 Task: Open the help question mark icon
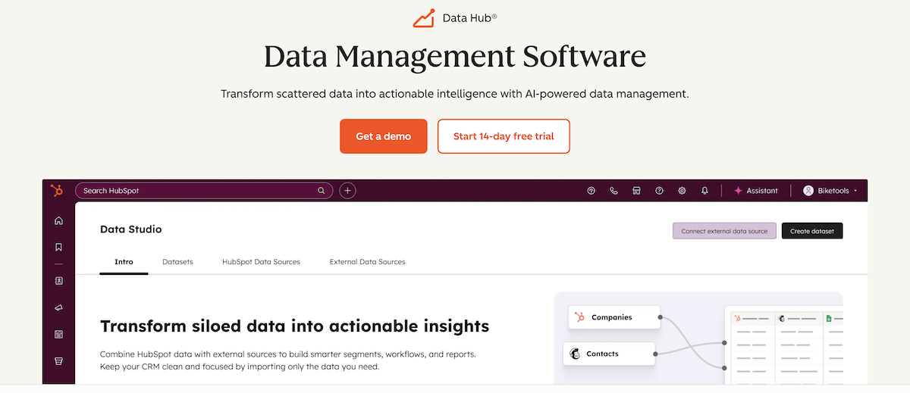(659, 191)
